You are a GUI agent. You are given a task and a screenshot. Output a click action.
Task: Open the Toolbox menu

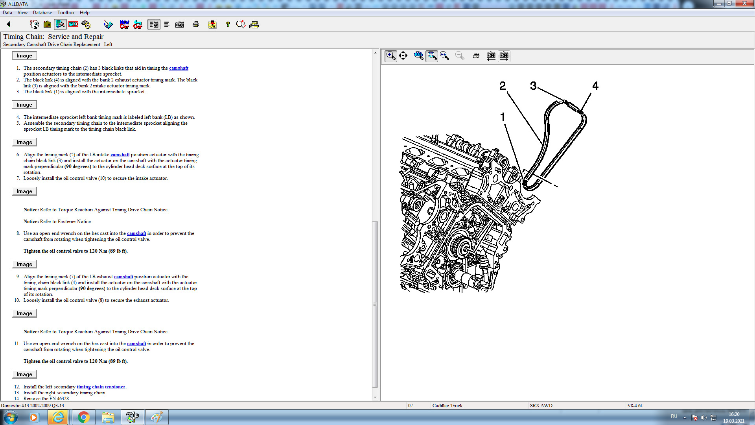click(66, 13)
